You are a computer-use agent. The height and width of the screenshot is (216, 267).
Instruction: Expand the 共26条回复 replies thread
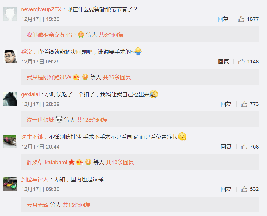(x=117, y=77)
